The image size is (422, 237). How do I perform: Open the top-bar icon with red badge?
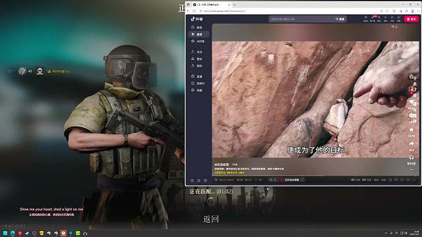(x=373, y=18)
